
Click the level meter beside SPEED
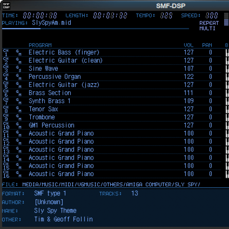(x=226, y=19)
